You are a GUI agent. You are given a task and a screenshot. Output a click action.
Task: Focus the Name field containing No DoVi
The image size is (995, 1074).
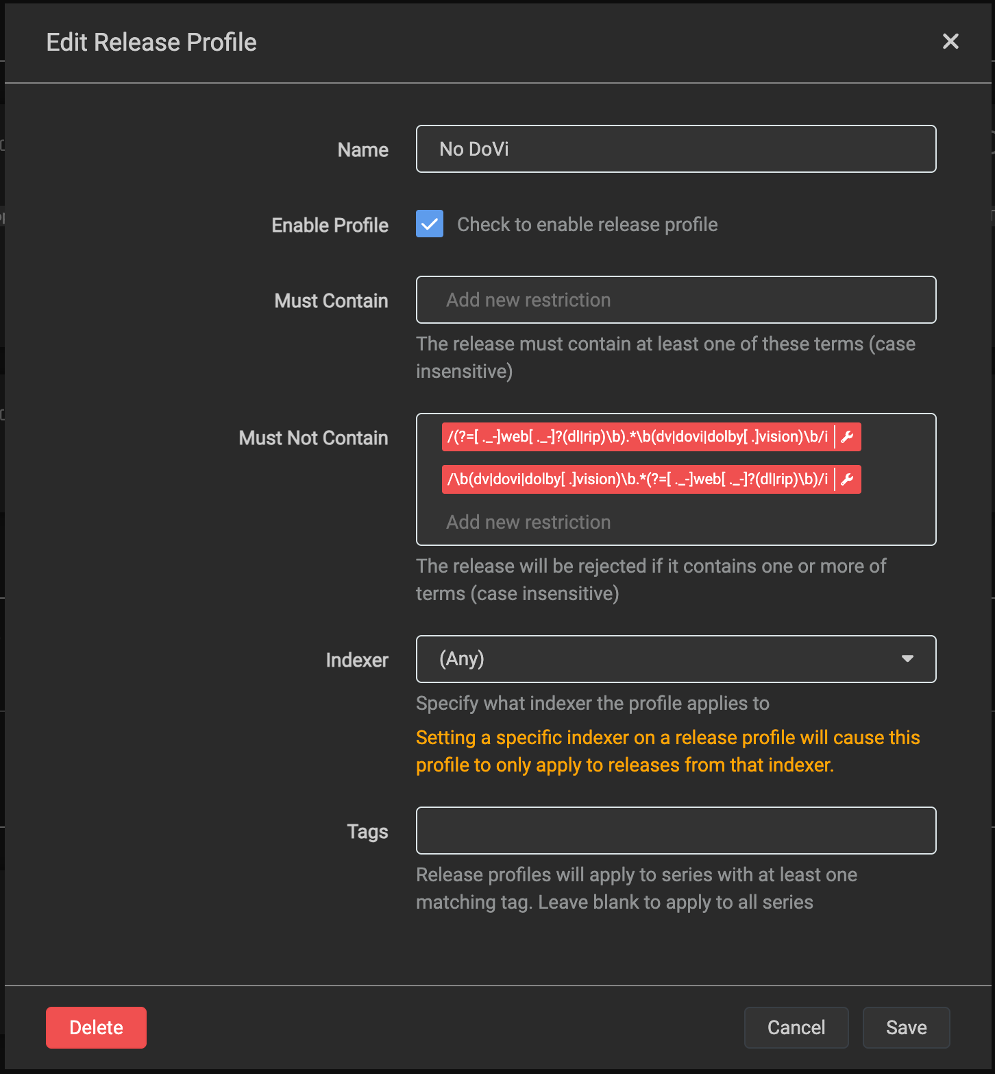pos(675,149)
